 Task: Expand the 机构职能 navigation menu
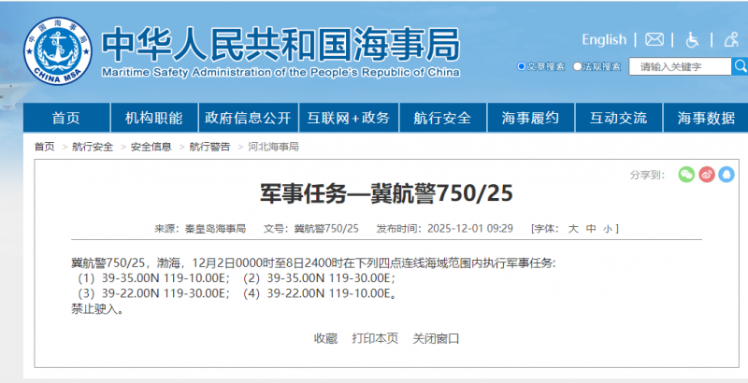tap(153, 118)
